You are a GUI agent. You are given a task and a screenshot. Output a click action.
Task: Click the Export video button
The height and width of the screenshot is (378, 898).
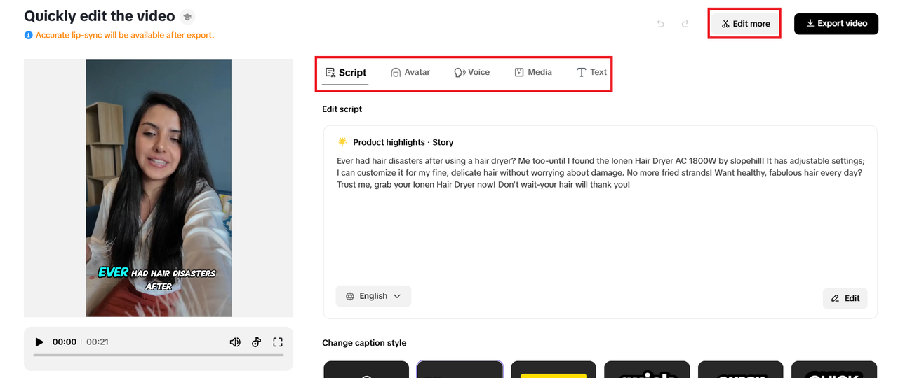tap(836, 24)
